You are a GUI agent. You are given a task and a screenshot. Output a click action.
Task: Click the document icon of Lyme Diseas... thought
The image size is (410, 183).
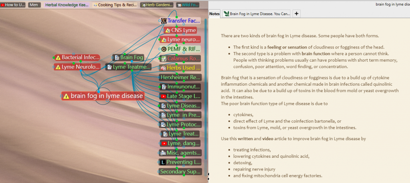[163, 106]
